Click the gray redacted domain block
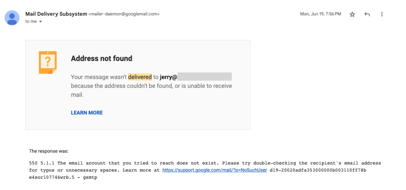Screen dimensions: 406x190 (204, 77)
